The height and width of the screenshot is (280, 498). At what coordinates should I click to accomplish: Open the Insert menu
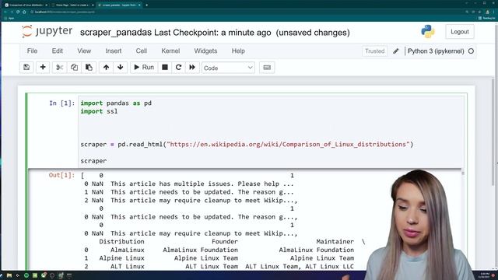coord(114,51)
